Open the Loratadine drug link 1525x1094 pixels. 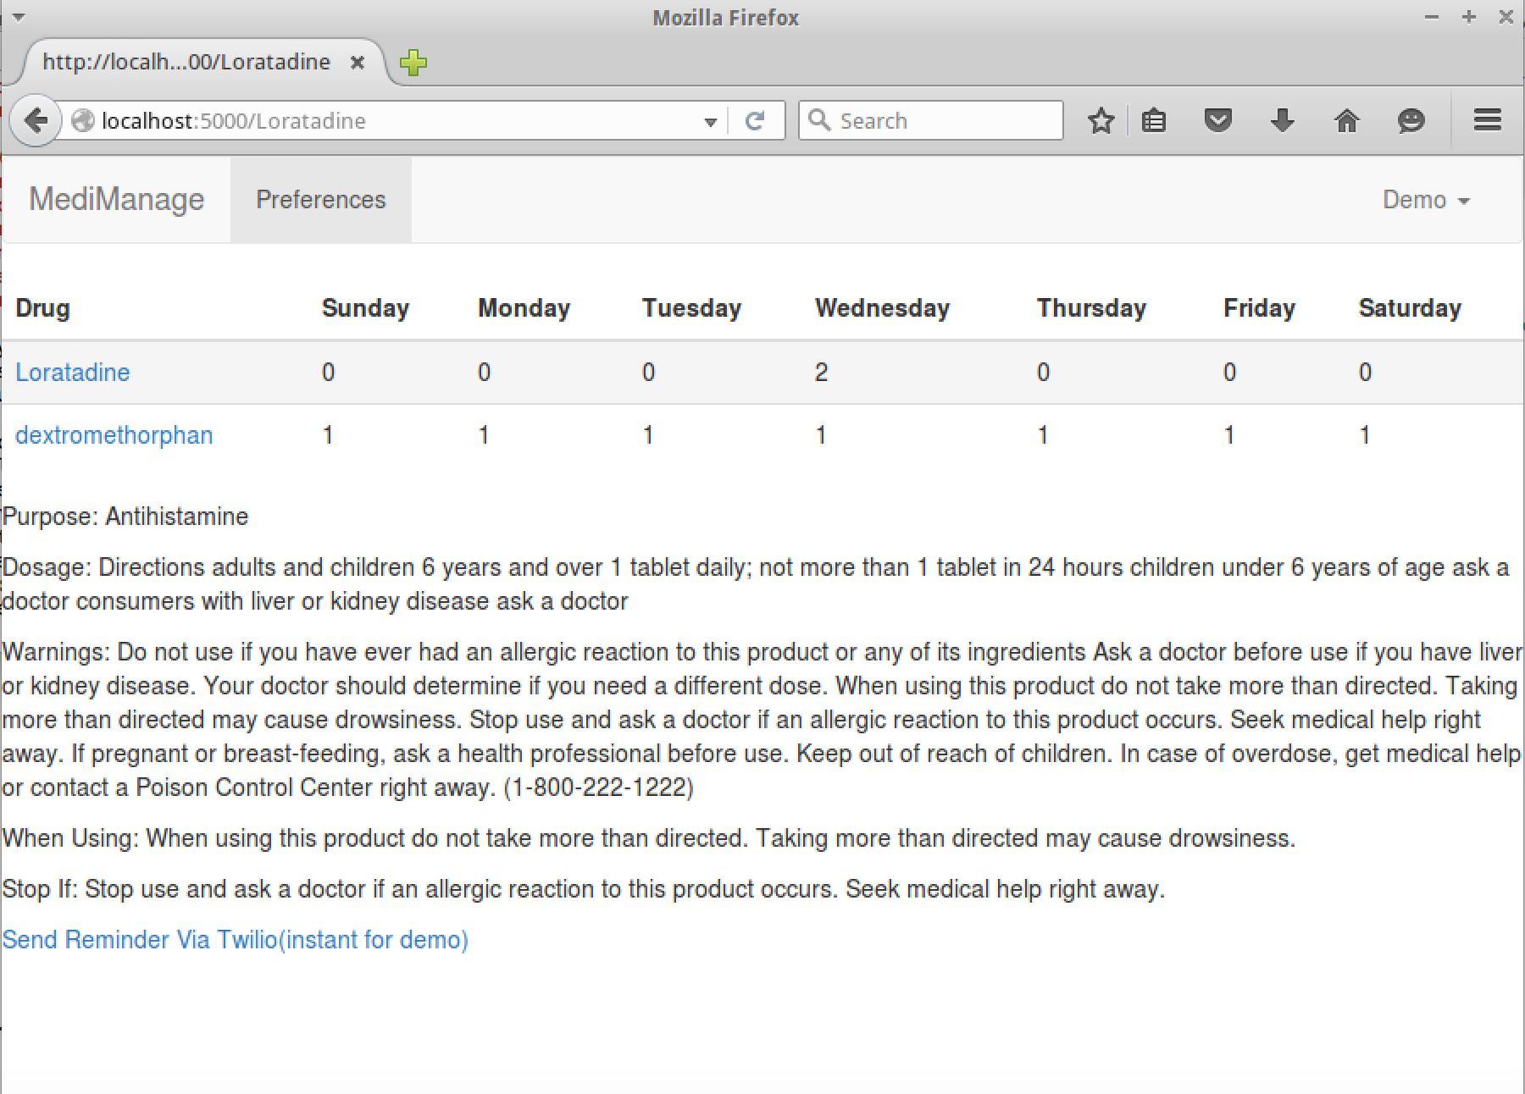click(x=73, y=373)
